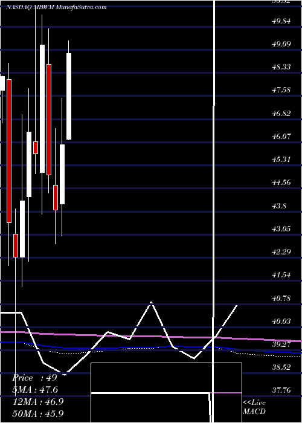Click the 46.82 price axis label
Viewport: 302px width, 423px height.
point(281,113)
